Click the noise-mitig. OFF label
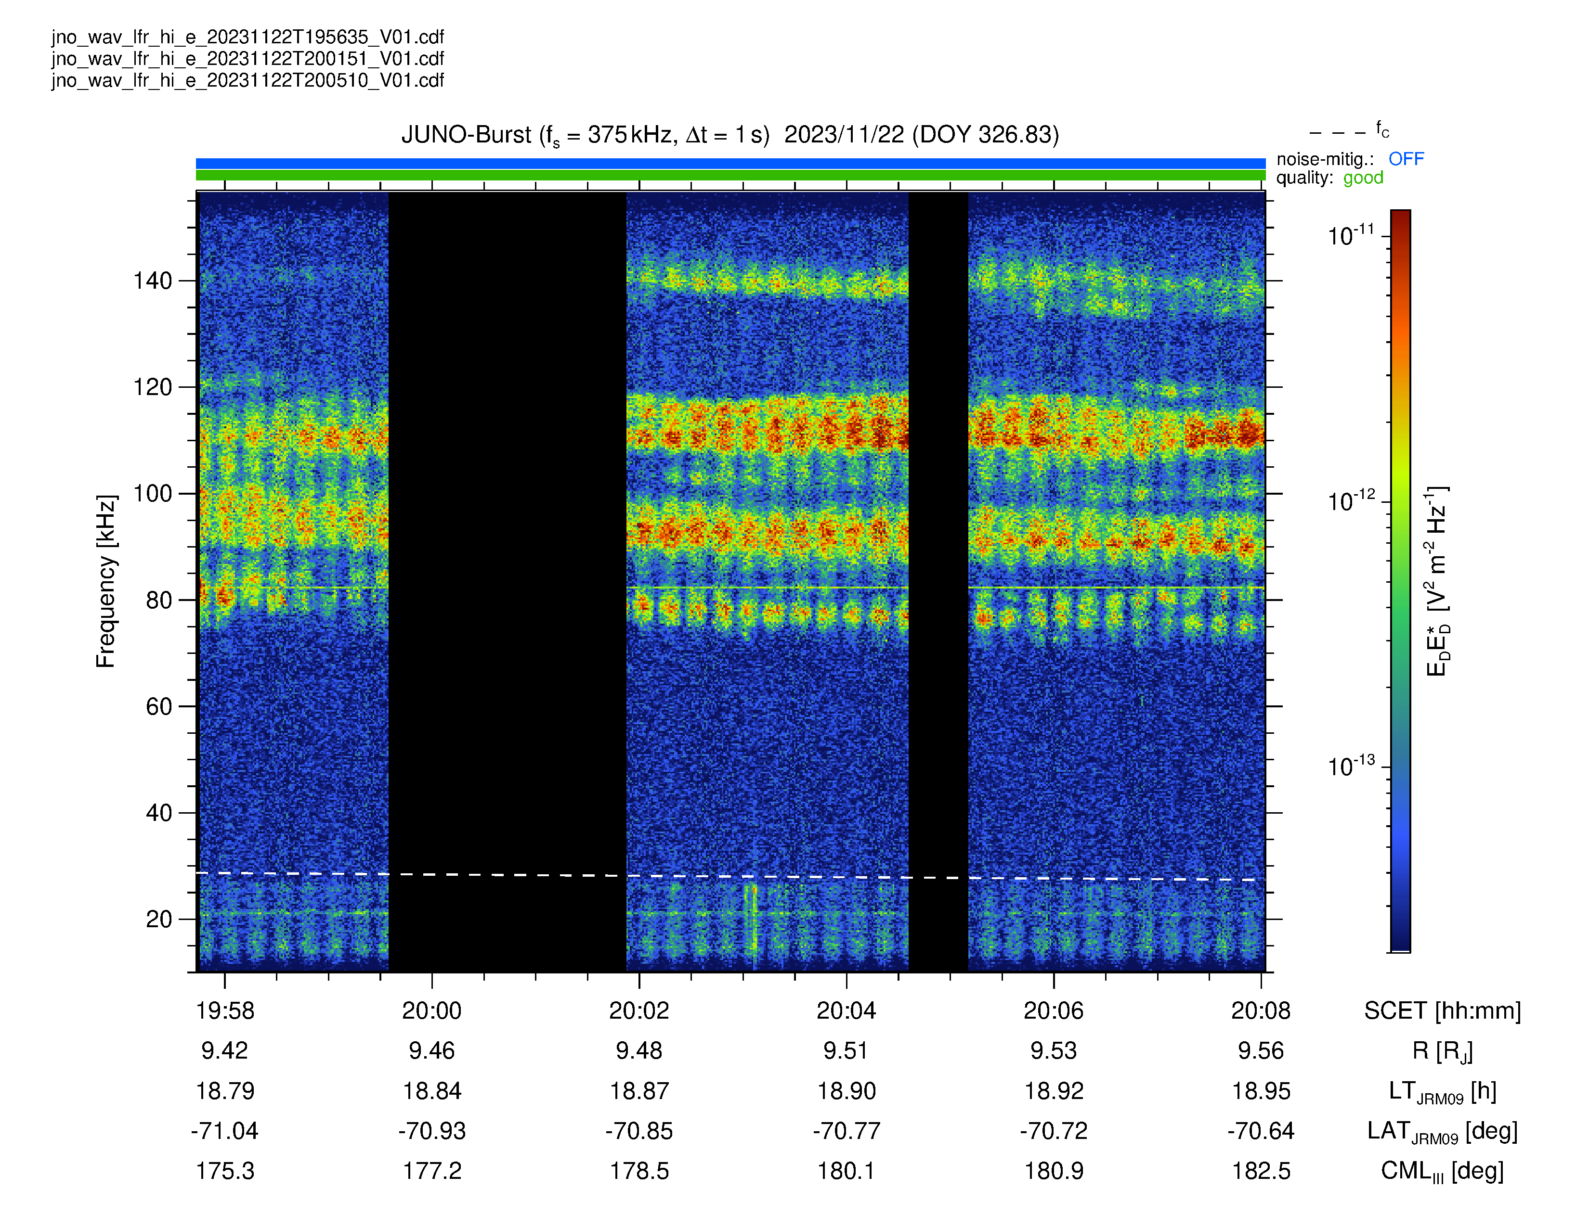This screenshot has width=1589, height=1227. coord(1350,159)
